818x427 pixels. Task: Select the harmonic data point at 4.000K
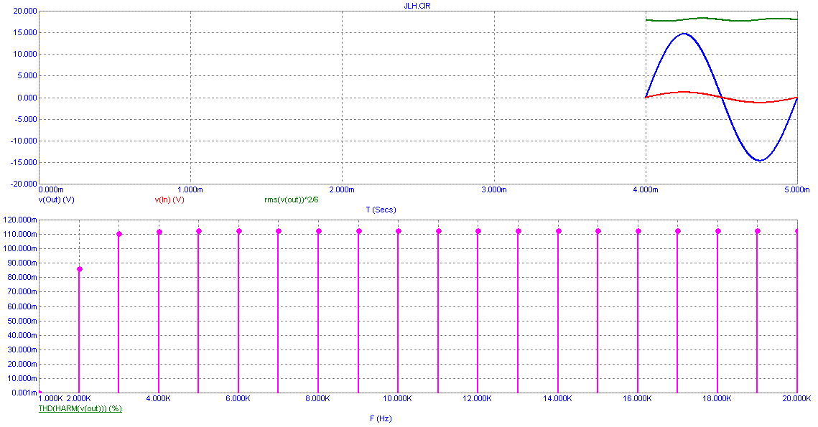point(159,232)
